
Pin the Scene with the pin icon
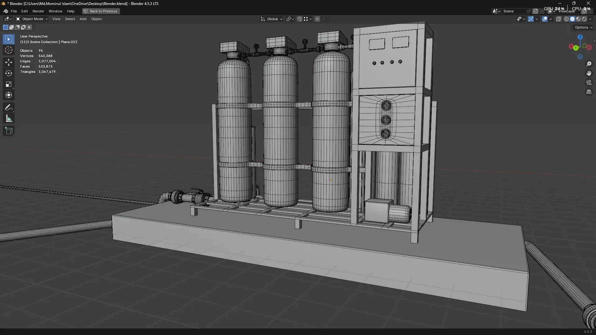pyautogui.click(x=529, y=11)
